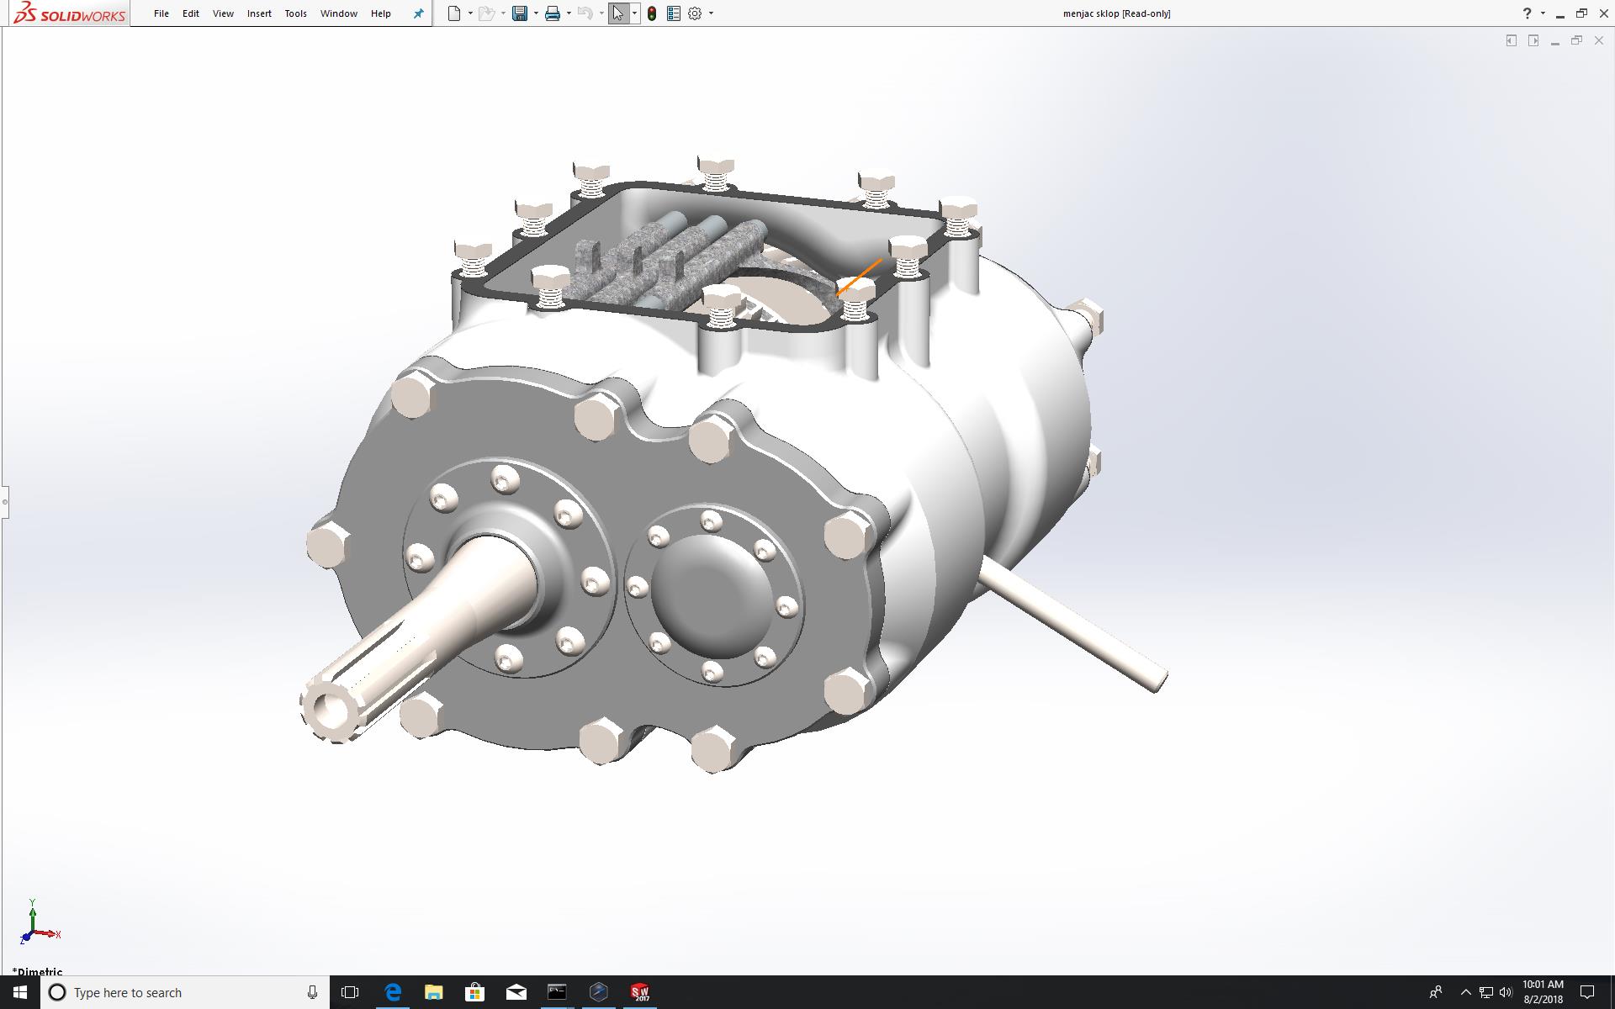Viewport: 1615px width, 1009px height.
Task: Click the New document icon
Action: click(454, 13)
